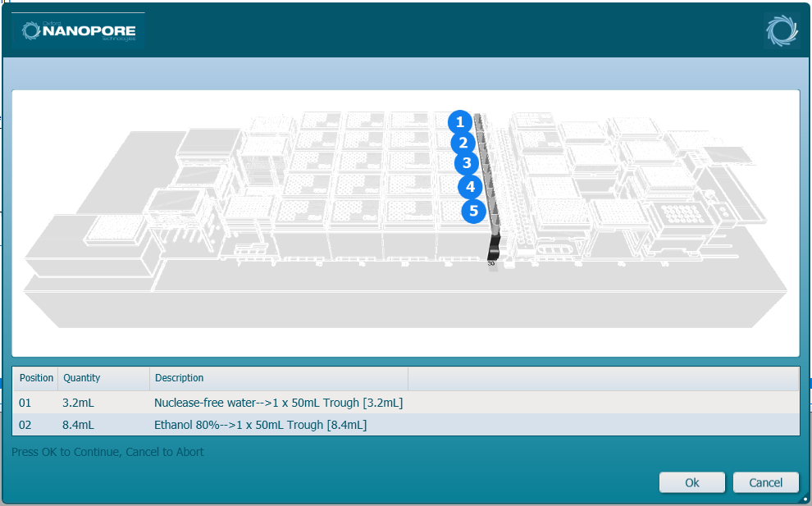Select trough position marker 1
Viewport: 812px width, 506px height.
(x=460, y=122)
